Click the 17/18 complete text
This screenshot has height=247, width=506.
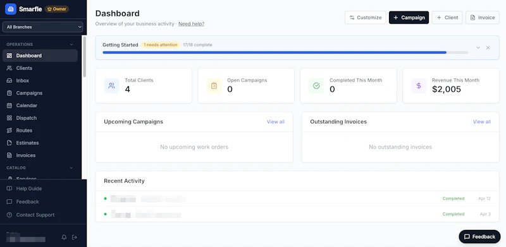[197, 45]
